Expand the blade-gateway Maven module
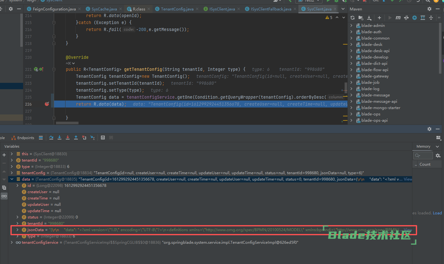 [351, 76]
